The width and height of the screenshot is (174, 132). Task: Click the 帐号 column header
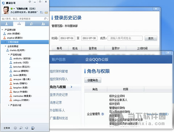[x=60, y=48]
